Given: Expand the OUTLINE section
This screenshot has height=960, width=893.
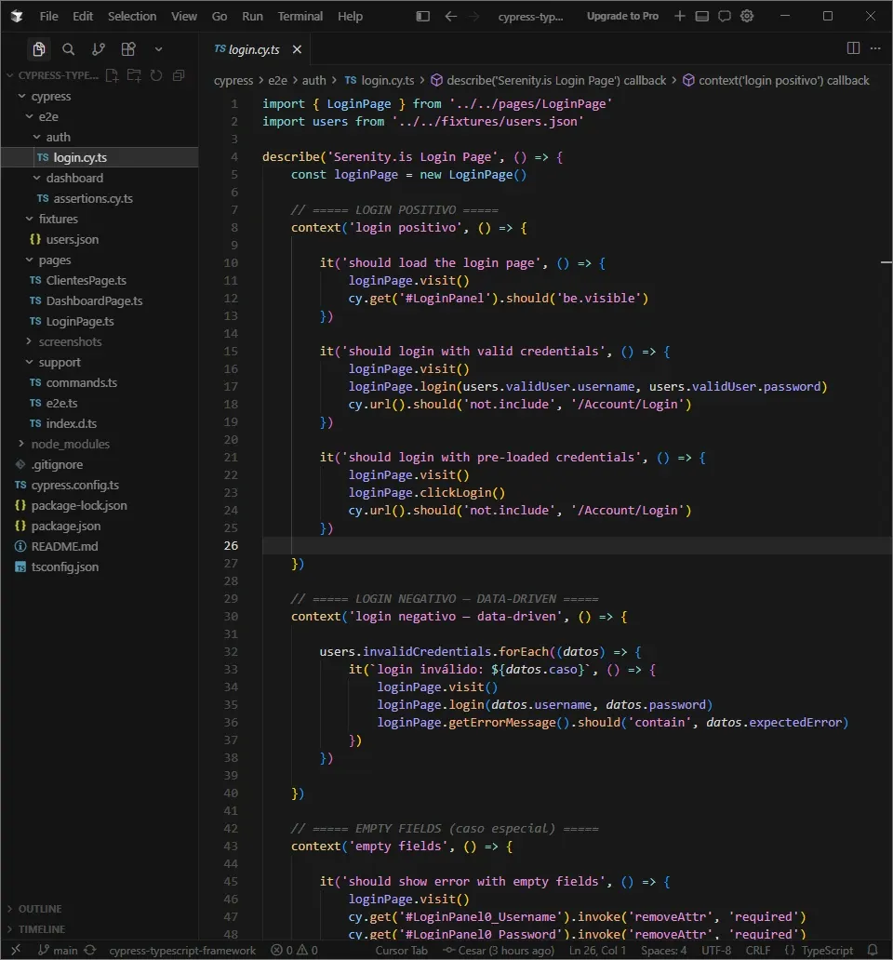Looking at the screenshot, I should coord(100,909).
